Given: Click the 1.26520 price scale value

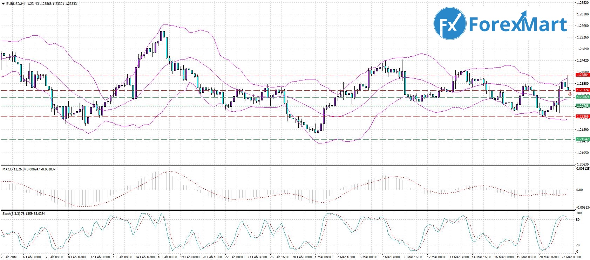Looking at the screenshot, I should tap(583, 3).
